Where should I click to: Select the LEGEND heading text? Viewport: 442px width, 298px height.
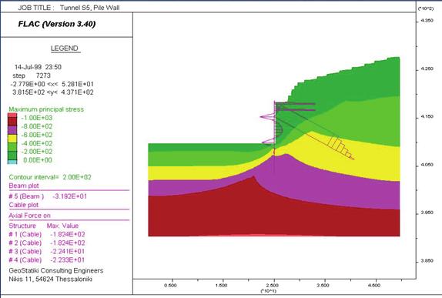click(x=65, y=49)
